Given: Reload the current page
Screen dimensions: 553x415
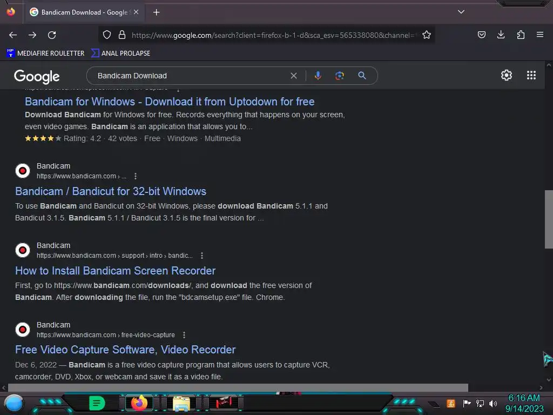Looking at the screenshot, I should 52,35.
